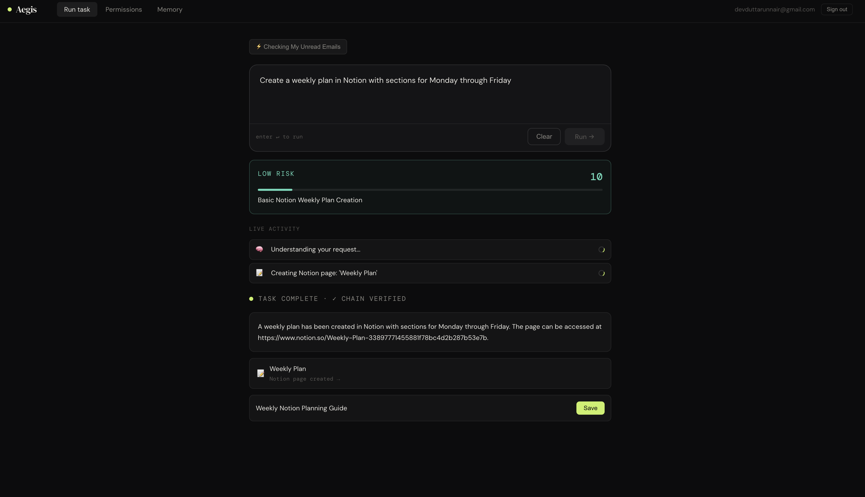Click the memo icon on Weekly Plan card
865x497 pixels.
(261, 373)
